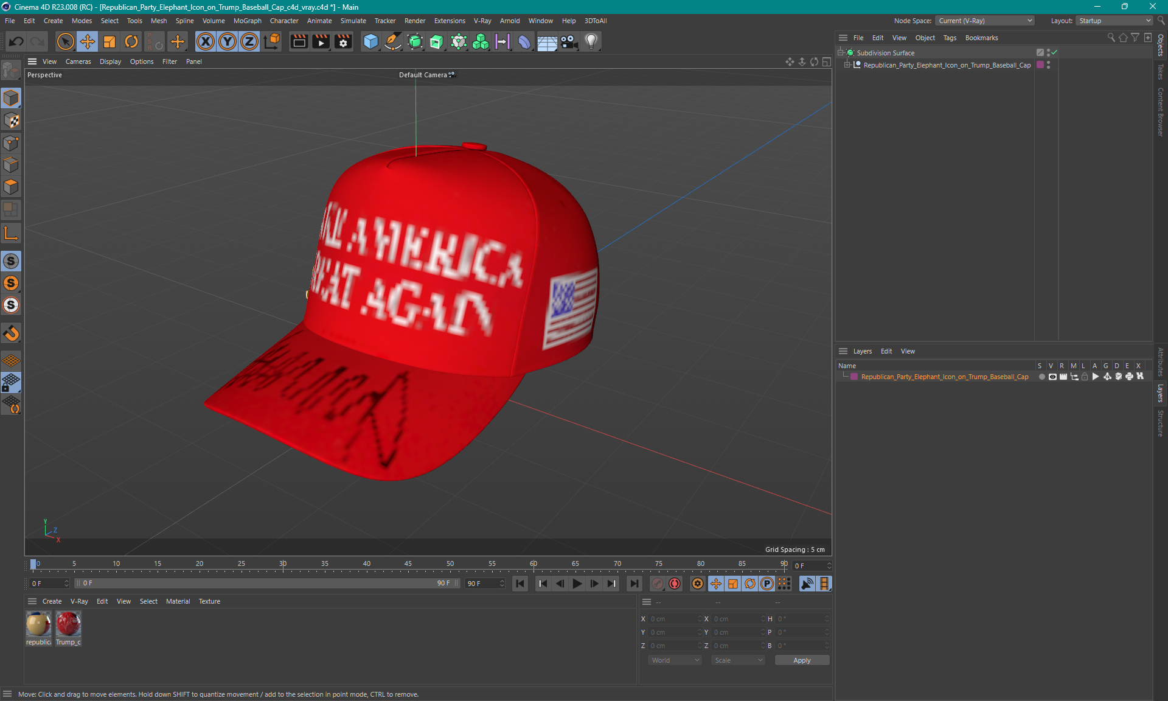This screenshot has height=701, width=1168.
Task: Activate the Move tool in toolbar
Action: click(88, 41)
